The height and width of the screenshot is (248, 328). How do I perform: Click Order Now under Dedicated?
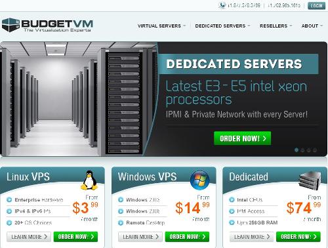[298, 237]
